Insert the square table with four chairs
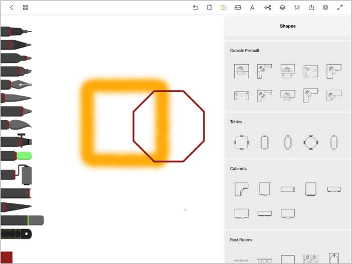This screenshot has width=352, height=264. (241, 142)
